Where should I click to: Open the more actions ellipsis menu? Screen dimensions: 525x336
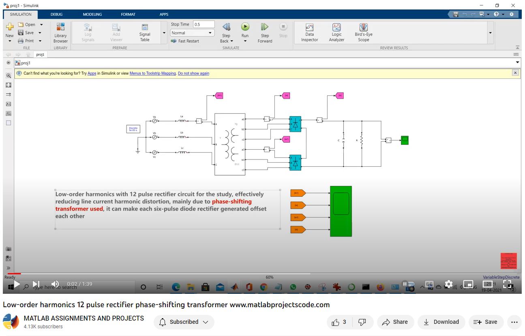click(x=514, y=322)
